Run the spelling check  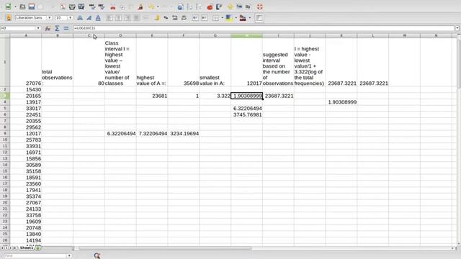click(x=92, y=6)
